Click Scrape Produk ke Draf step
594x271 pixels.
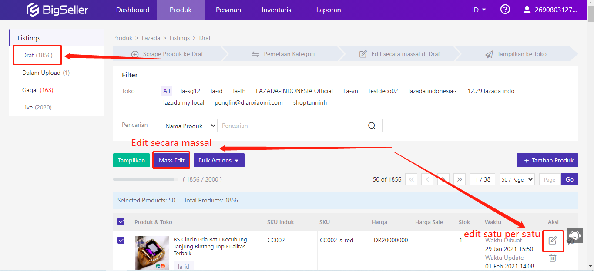[168, 54]
